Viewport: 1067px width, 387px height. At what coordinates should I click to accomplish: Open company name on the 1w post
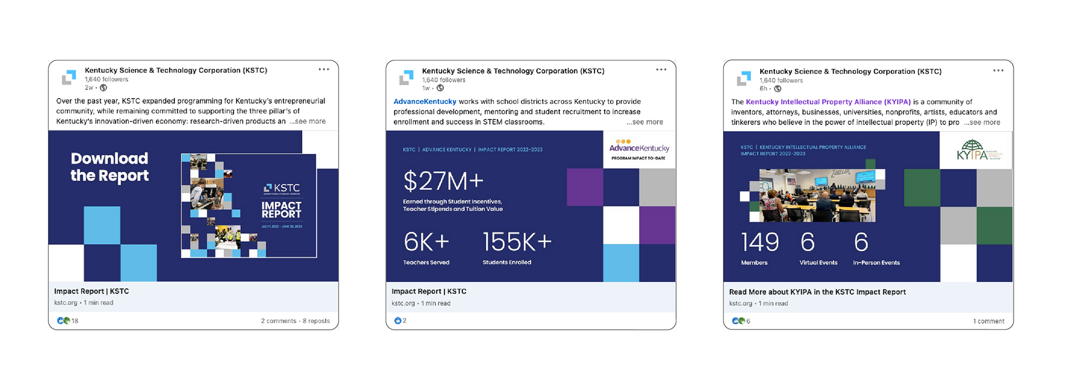(x=513, y=71)
